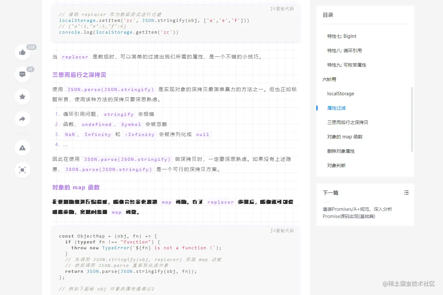Navigate to 对象判断 in the contents
The height and width of the screenshot is (295, 443).
[336, 165]
